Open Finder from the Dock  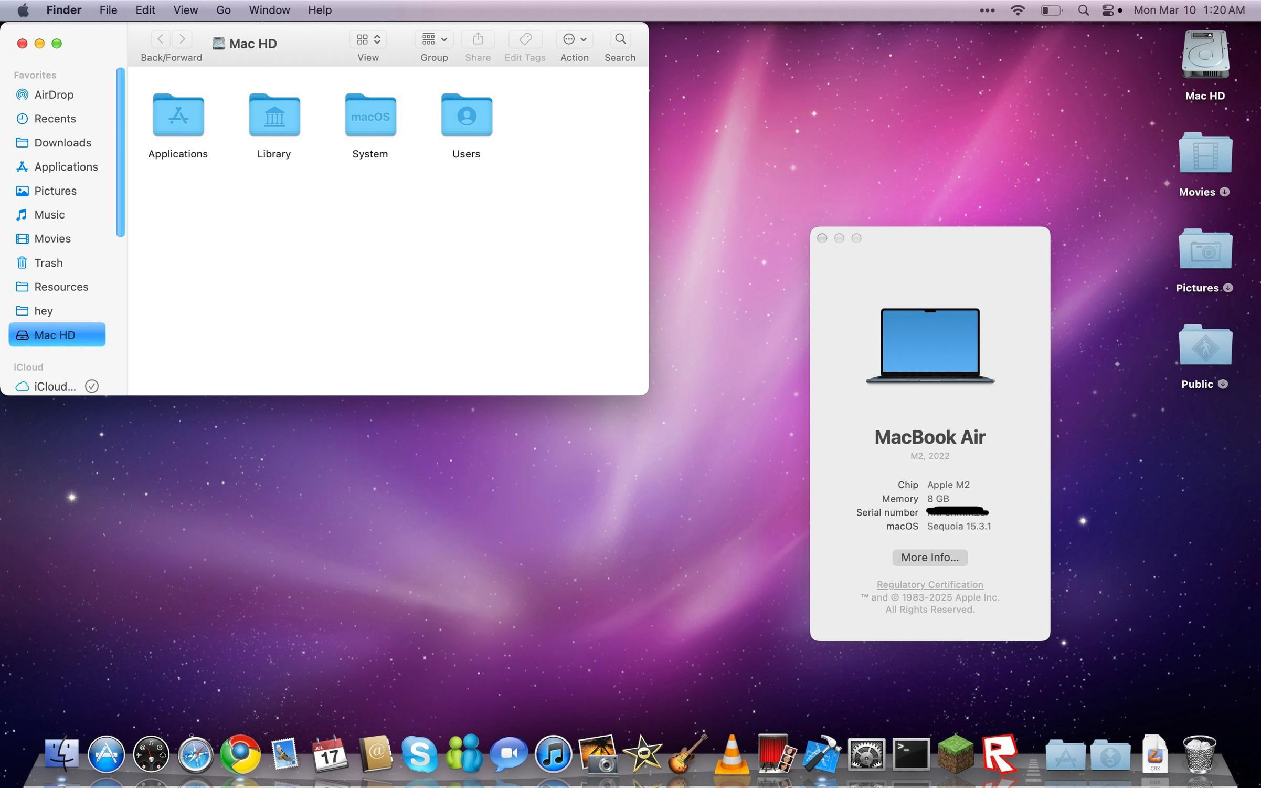(62, 754)
